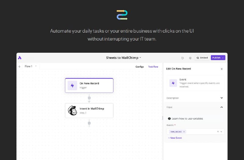Collapse the Input section

coord(221,107)
